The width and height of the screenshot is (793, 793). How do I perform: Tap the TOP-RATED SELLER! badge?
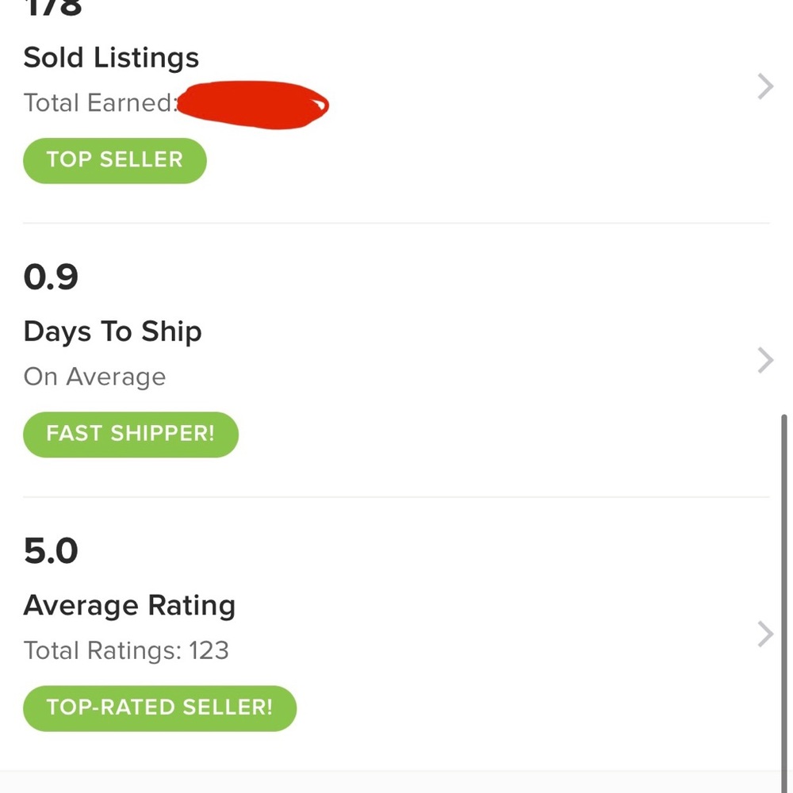(x=159, y=707)
